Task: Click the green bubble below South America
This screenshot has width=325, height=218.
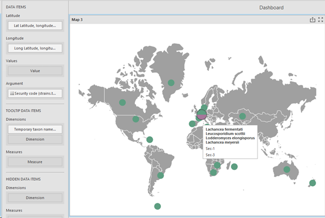Action: coord(157,206)
